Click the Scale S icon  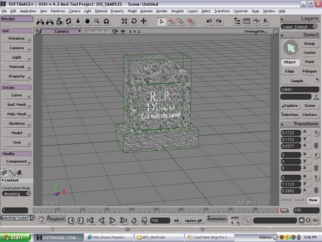[316, 133]
